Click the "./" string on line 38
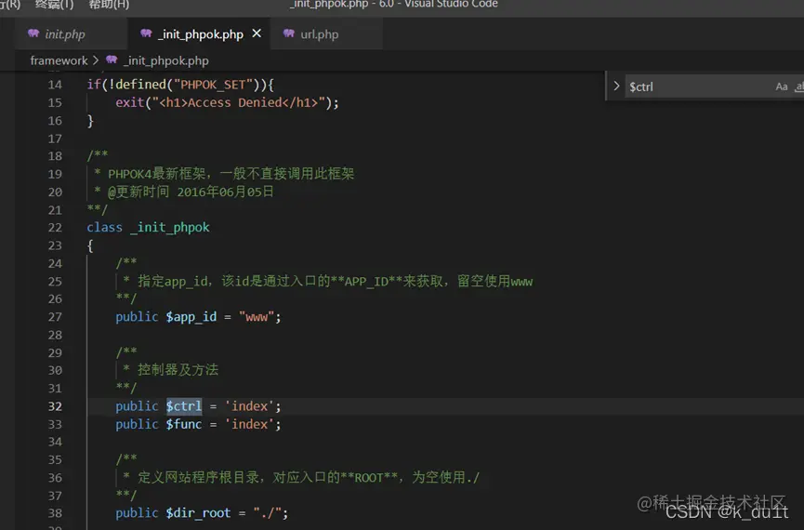804x530 pixels. pos(267,513)
